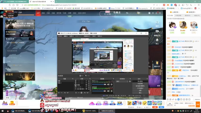Screen dimensions: 201x113
Task: Go to browser home page
Action: point(14,5)
